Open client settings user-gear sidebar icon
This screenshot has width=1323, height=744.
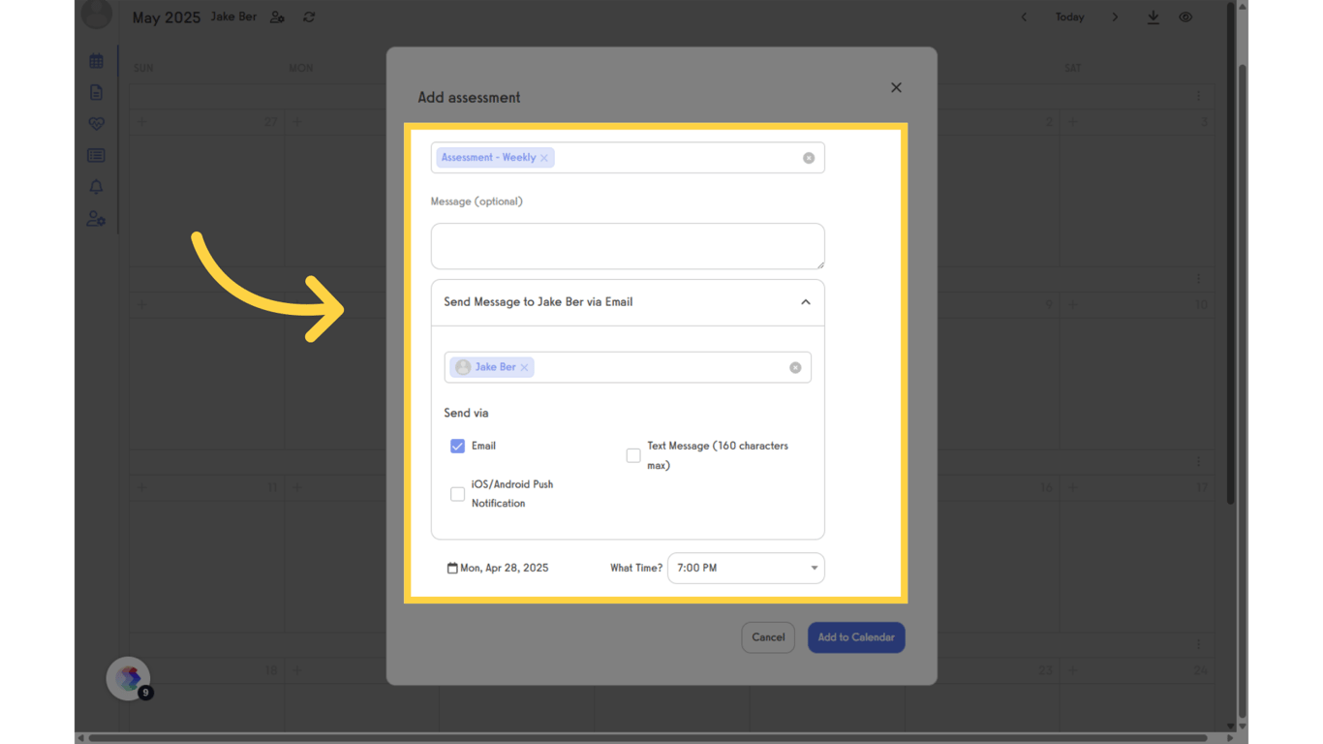tap(95, 218)
